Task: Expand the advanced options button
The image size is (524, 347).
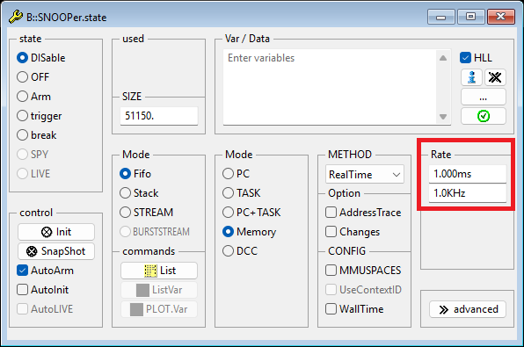Action: (x=468, y=309)
